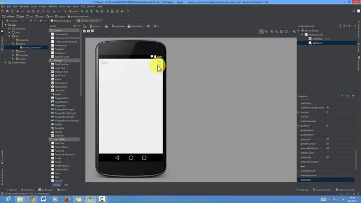Click the Properties panel filter funnel icon
The image size is (361, 203).
tap(353, 96)
